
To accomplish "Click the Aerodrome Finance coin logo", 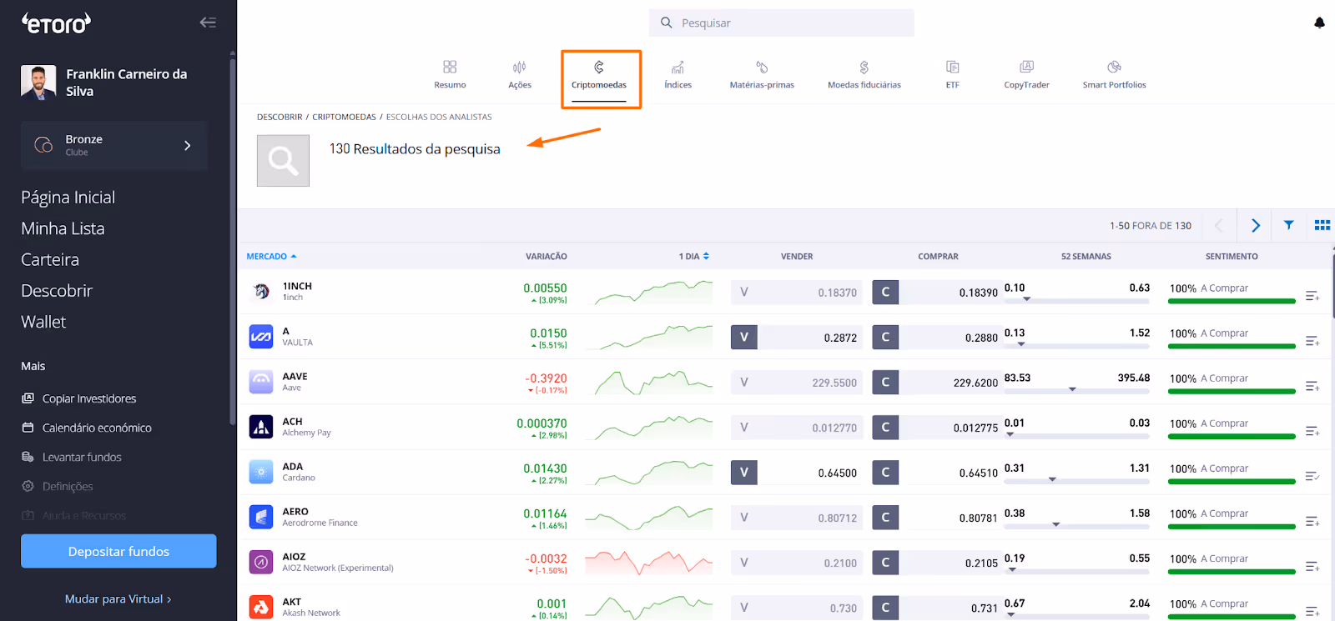I will point(261,517).
